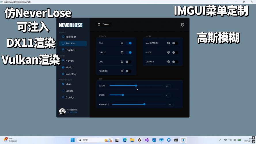Image resolution: width=256 pixels, height=144 pixels.
Task: Open the Configs section
Action: coord(73,97)
